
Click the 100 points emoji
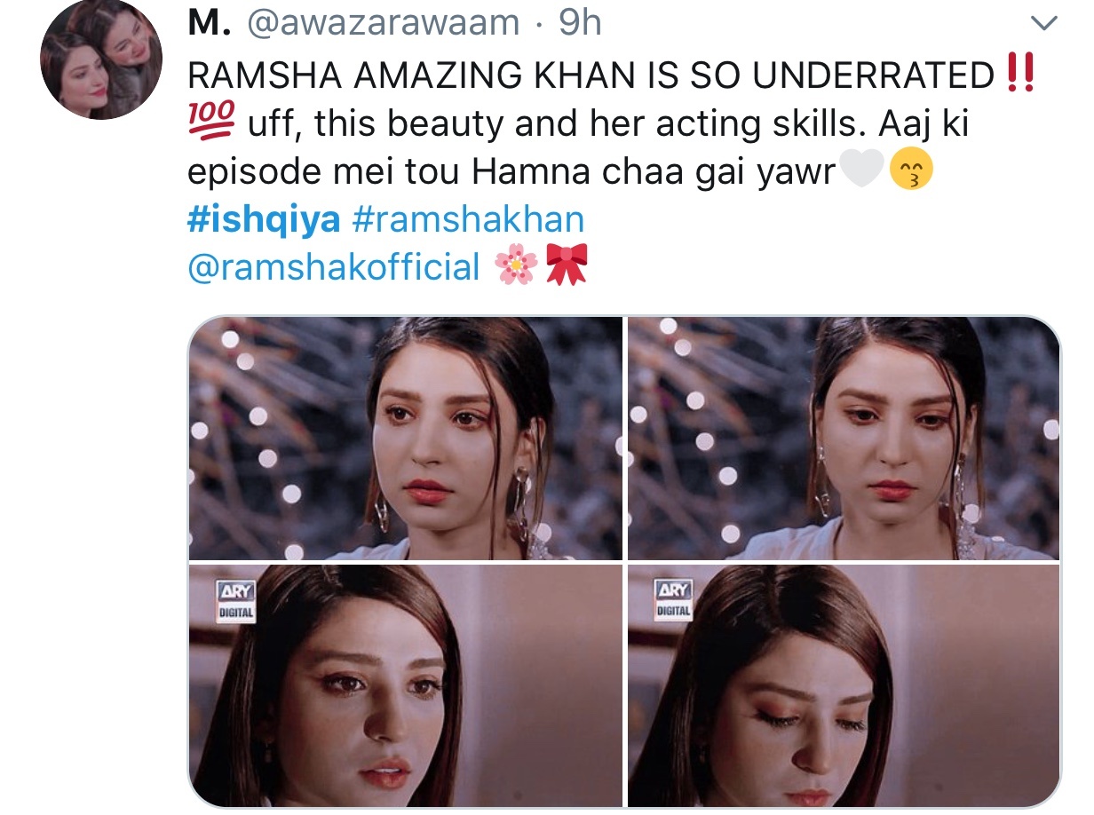tap(211, 123)
